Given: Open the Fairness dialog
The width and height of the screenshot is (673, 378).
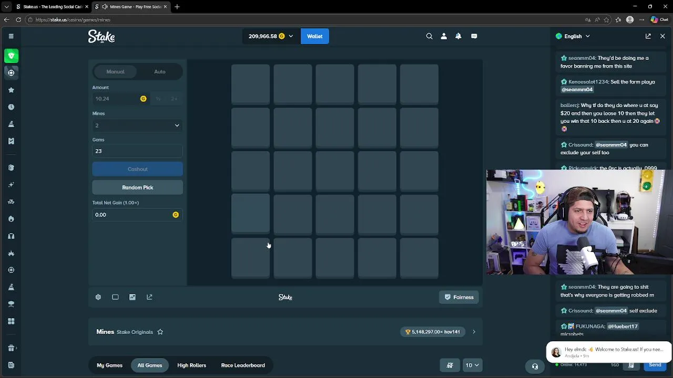Looking at the screenshot, I should coord(458,297).
